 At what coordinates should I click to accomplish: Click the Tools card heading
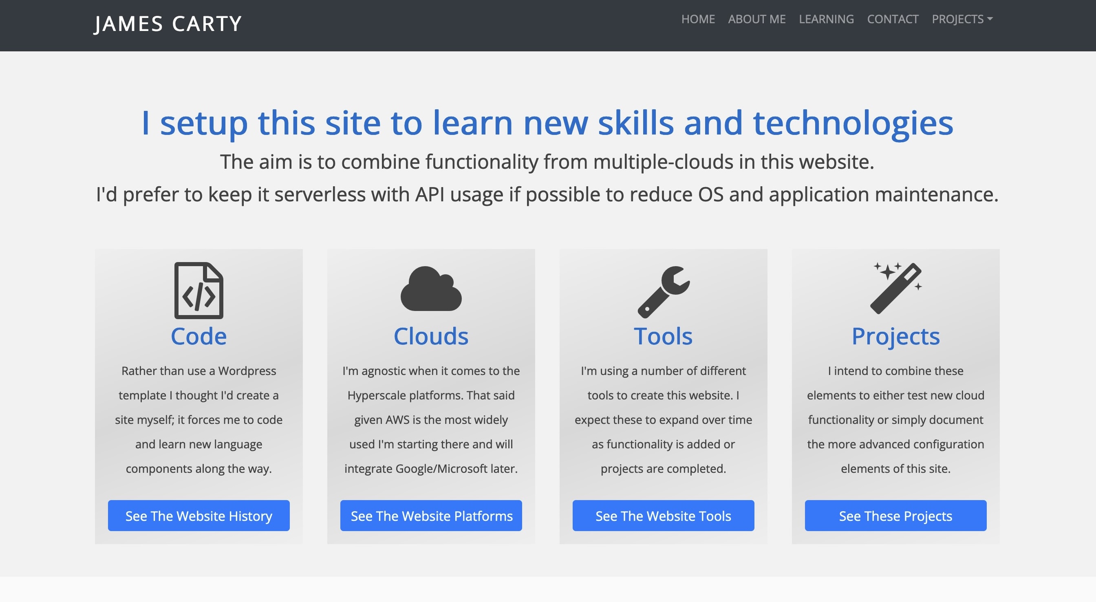coord(663,336)
